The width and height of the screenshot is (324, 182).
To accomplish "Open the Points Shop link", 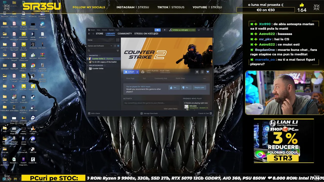I will click(180, 78).
